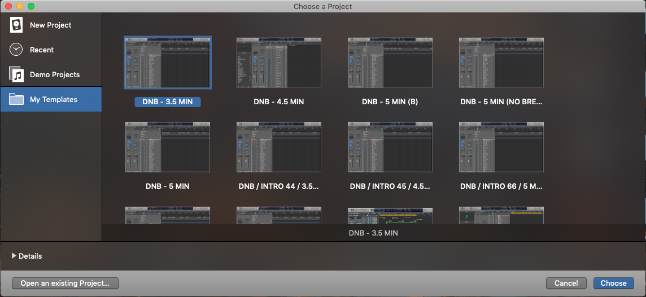This screenshot has height=297, width=646.
Task: Select My Templates category label
Action: 54,100
